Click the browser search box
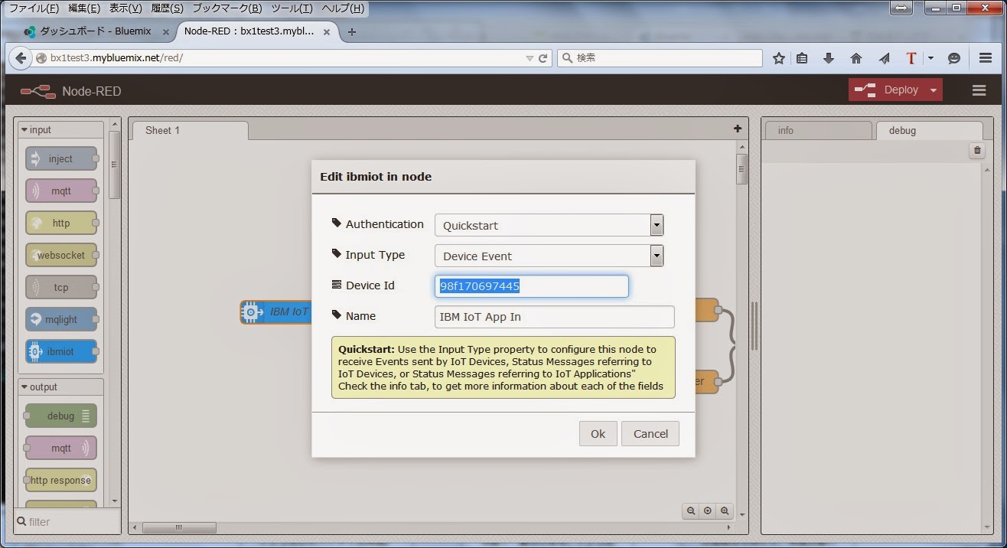Image resolution: width=1007 pixels, height=548 pixels. [660, 58]
